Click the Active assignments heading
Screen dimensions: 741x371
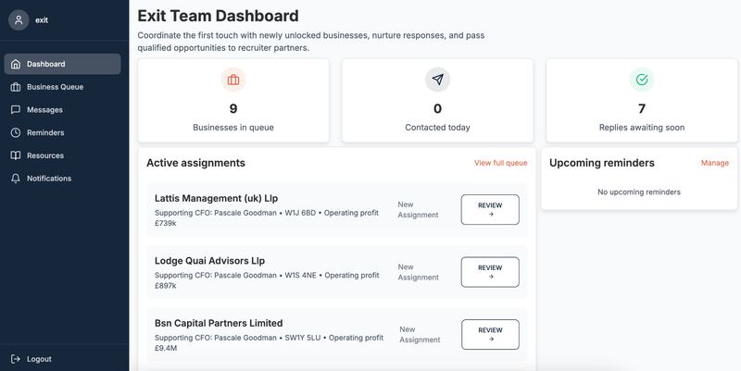tap(195, 163)
